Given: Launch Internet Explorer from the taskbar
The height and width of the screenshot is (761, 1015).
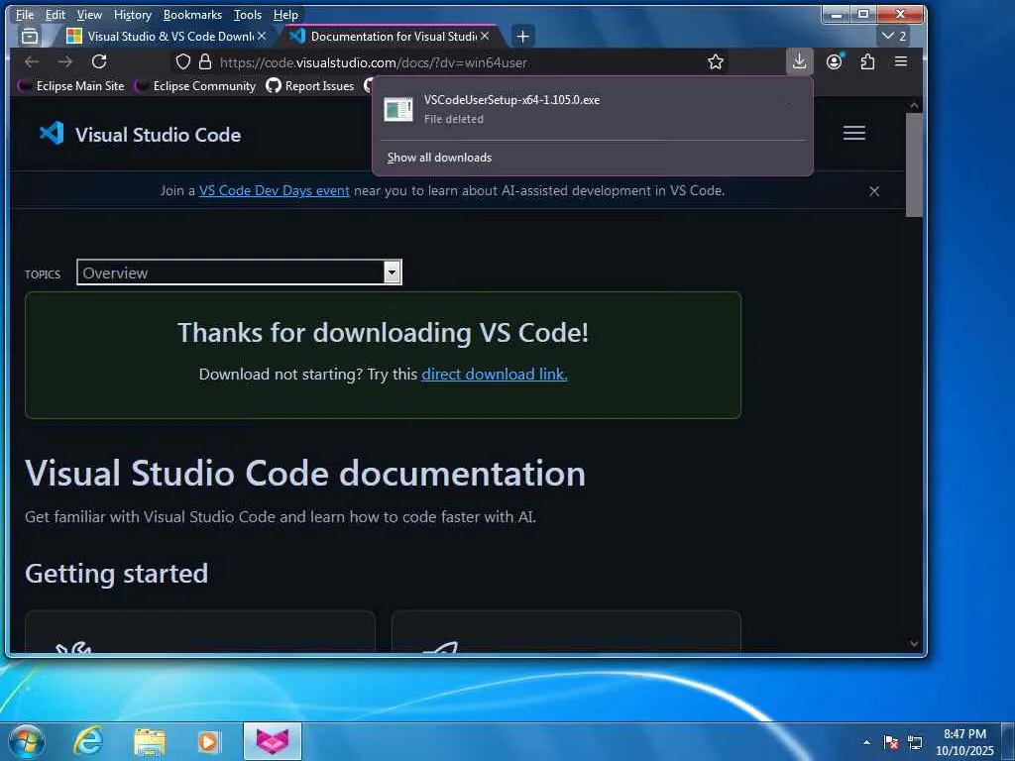Looking at the screenshot, I should (88, 741).
